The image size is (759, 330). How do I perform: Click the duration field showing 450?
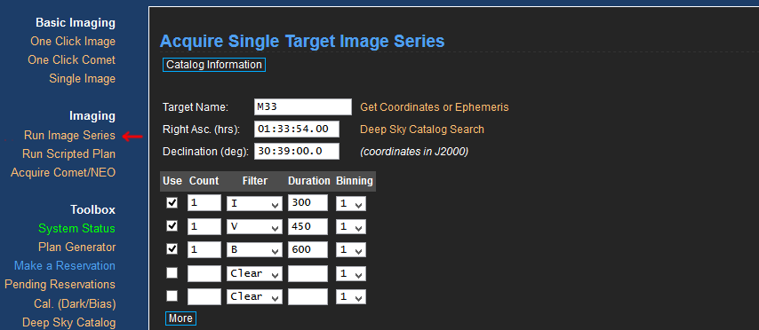click(308, 226)
